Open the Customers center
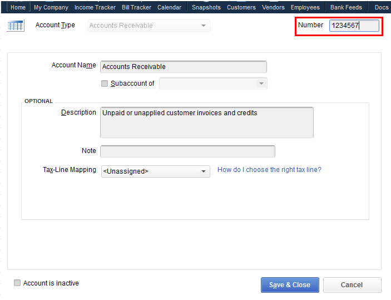391x300 pixels. (x=241, y=7)
